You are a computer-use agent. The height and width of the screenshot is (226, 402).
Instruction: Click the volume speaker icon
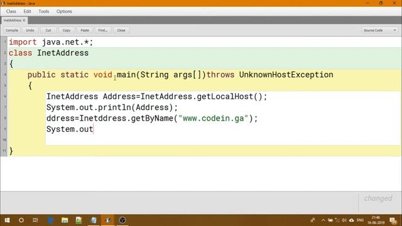pyautogui.click(x=344, y=220)
